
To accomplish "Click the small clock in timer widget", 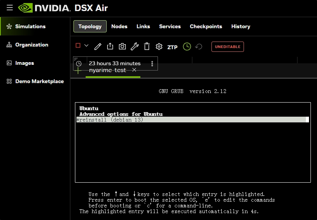I will tap(79, 64).
